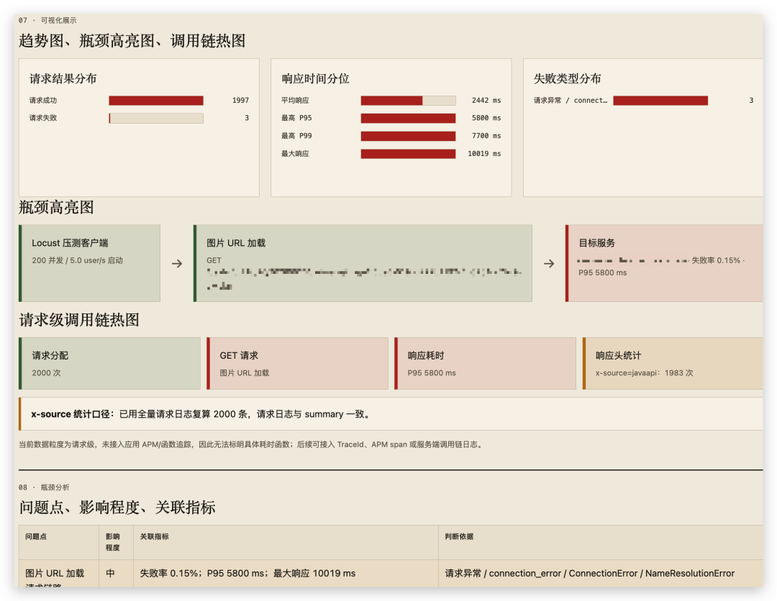This screenshot has height=601, width=777.
Task: Select the 请求分配 heatmap tile
Action: (x=109, y=363)
